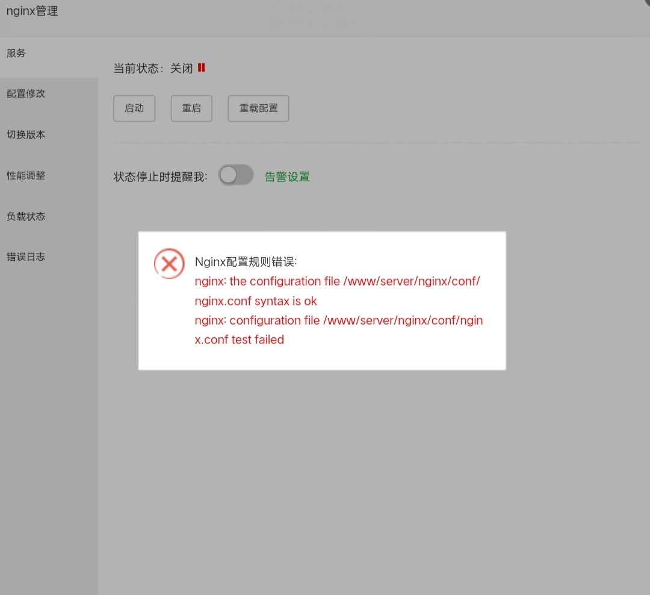Select the 负载状态 tab
The width and height of the screenshot is (650, 595).
tap(49, 216)
